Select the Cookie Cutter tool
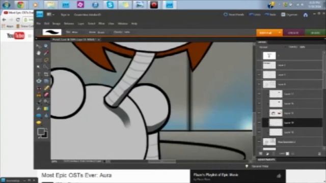This screenshot has height=183, width=326. pos(39,81)
